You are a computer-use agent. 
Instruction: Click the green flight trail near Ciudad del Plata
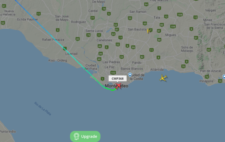click(x=88, y=71)
